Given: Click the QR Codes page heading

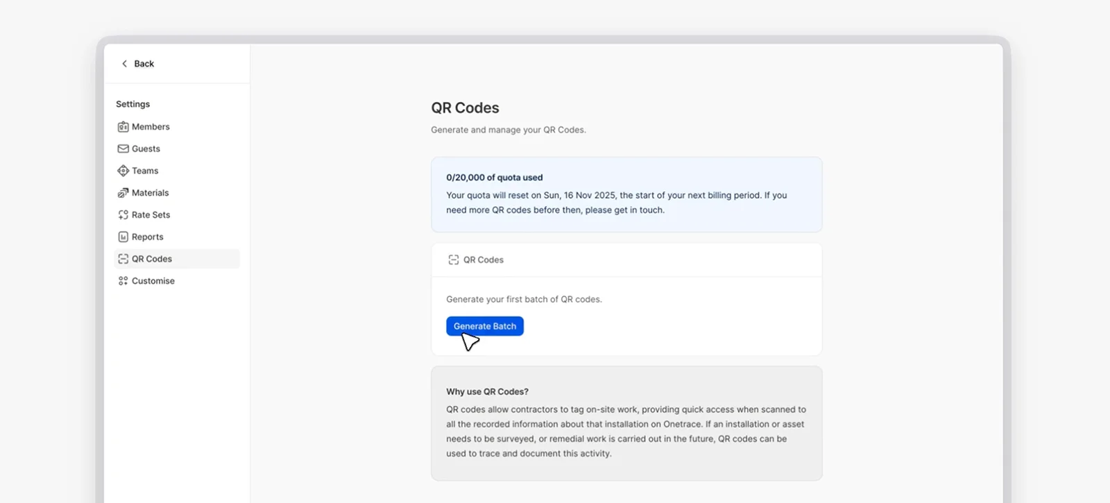Looking at the screenshot, I should pos(465,108).
